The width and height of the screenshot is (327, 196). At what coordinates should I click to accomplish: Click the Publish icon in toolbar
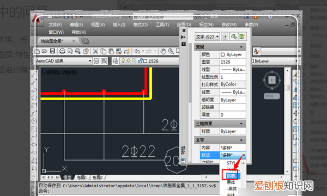(x=78, y=51)
